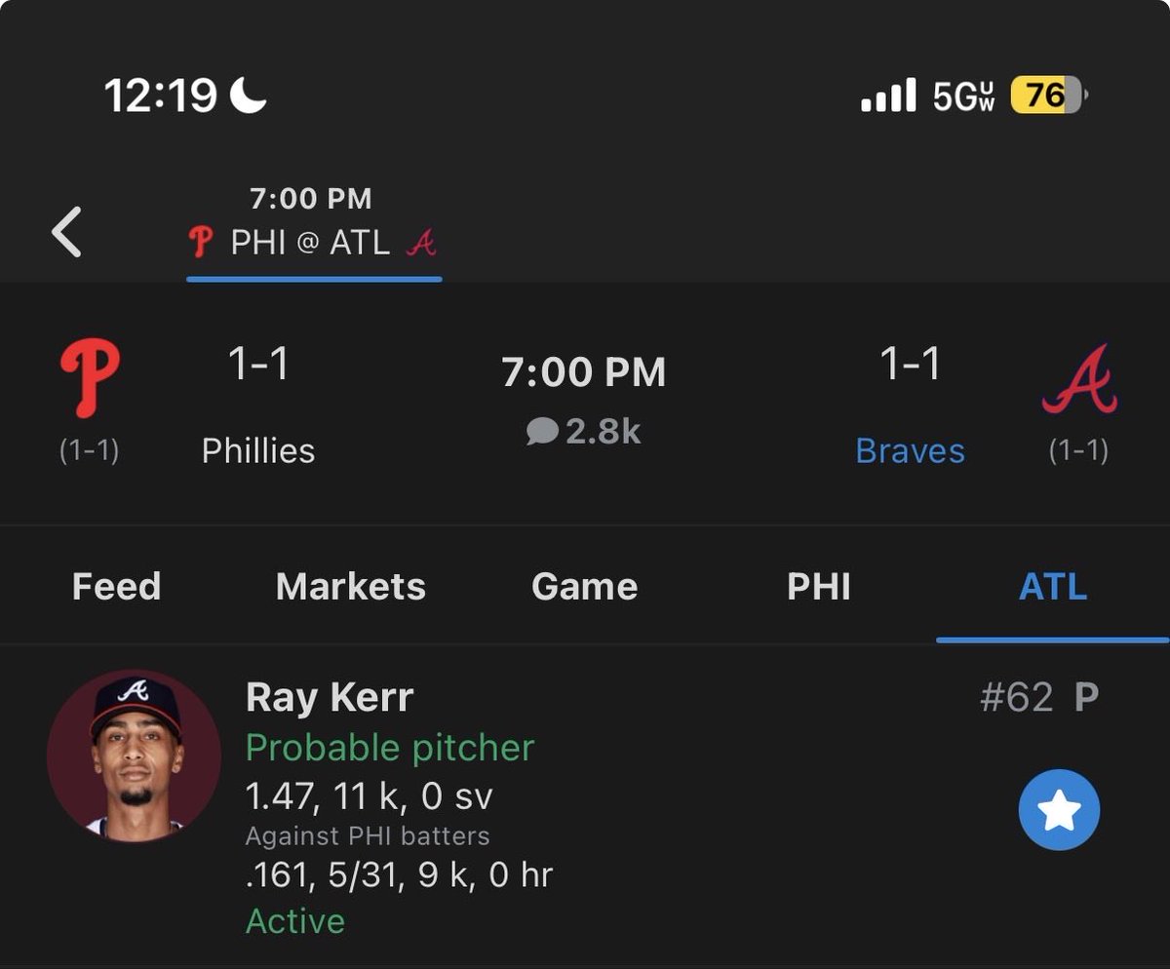
Task: Tap the back chevron arrow
Action: click(x=66, y=232)
